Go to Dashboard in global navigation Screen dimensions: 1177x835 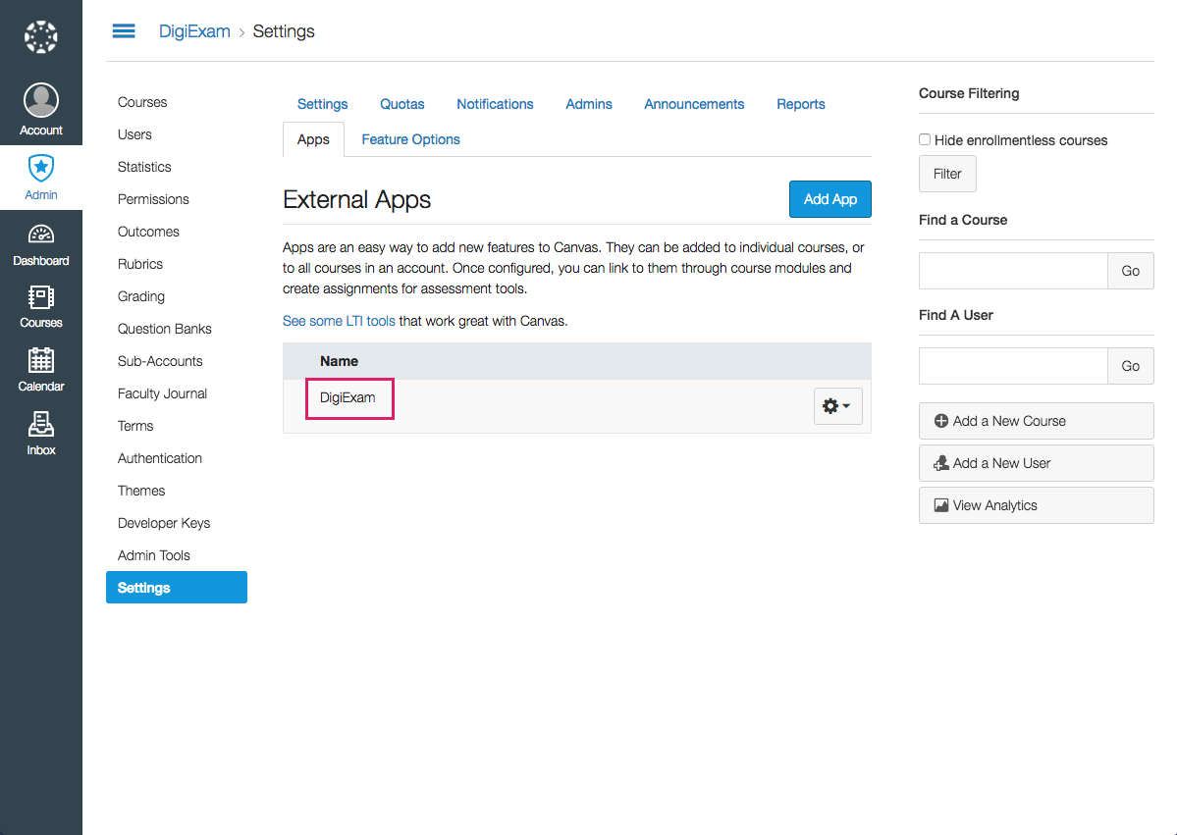(x=40, y=245)
